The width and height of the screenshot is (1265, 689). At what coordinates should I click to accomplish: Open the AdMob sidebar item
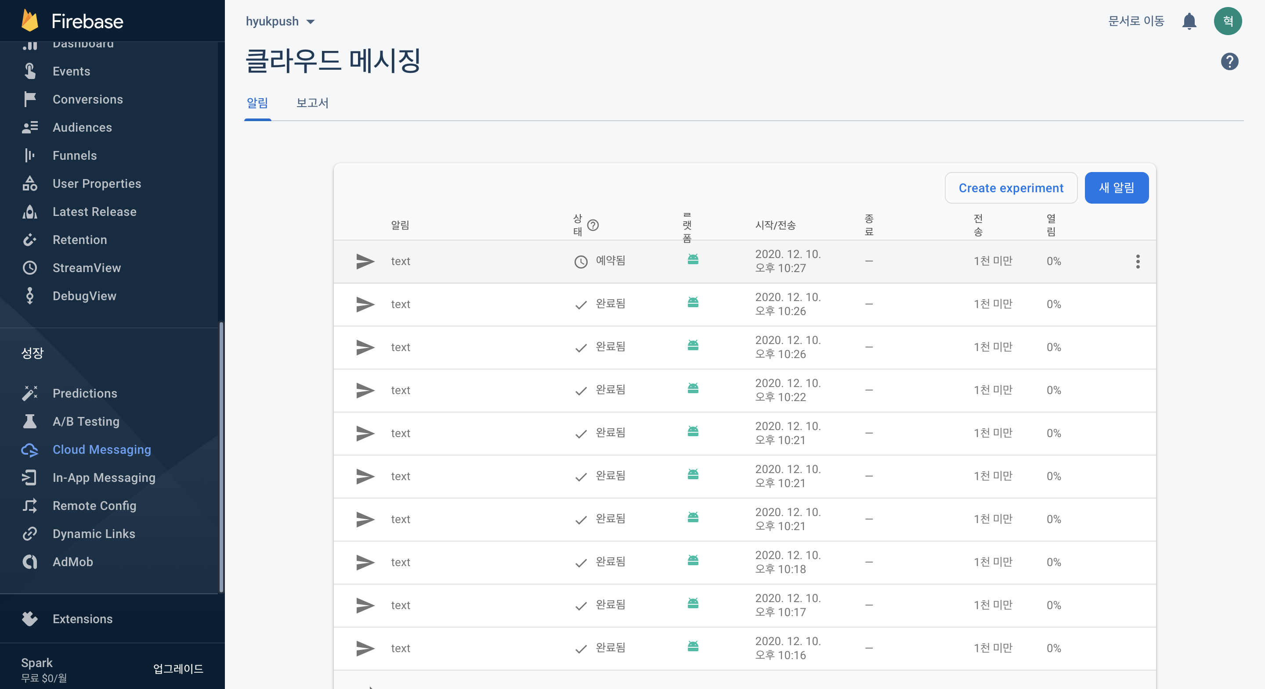coord(72,562)
